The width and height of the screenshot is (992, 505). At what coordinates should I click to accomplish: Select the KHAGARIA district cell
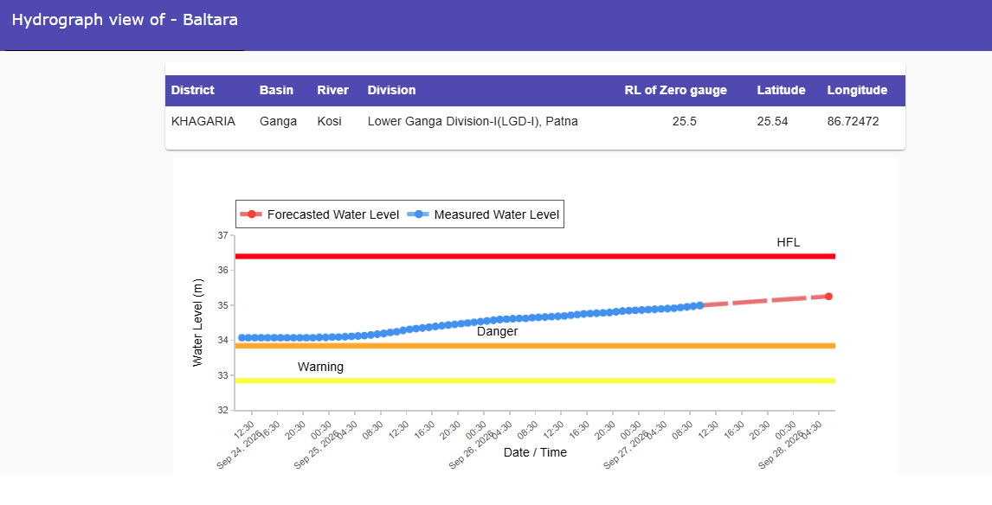pyautogui.click(x=203, y=121)
